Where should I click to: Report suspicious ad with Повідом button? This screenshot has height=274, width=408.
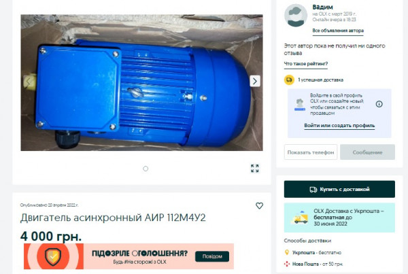tap(212, 256)
